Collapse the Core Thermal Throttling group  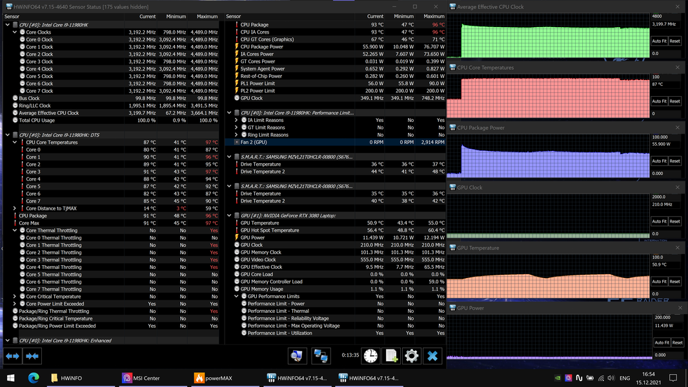click(14, 230)
